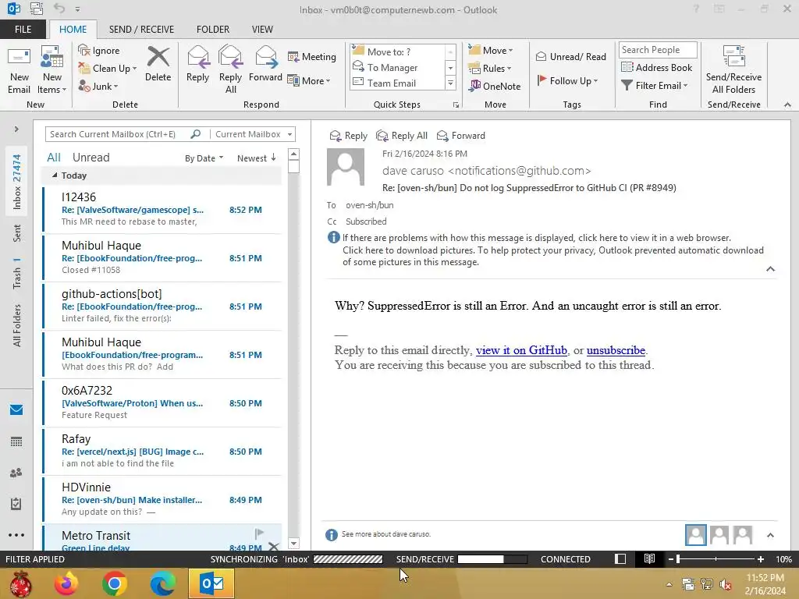799x599 pixels.
Task: Open the More respond options
Action: [x=309, y=80]
